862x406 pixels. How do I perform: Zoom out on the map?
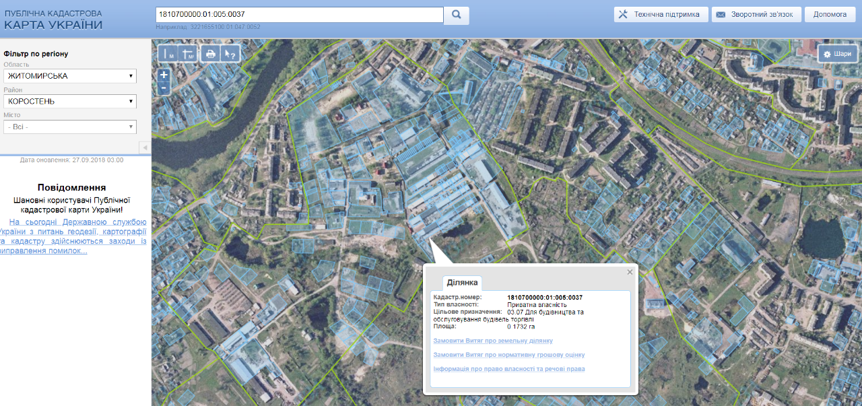point(164,88)
